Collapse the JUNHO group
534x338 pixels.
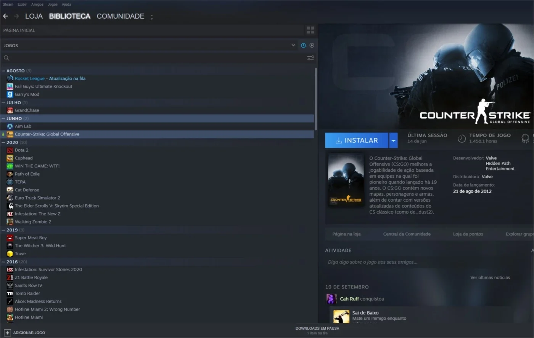3,119
